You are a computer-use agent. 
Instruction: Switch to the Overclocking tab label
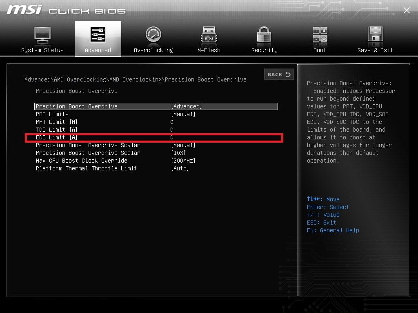click(x=153, y=50)
